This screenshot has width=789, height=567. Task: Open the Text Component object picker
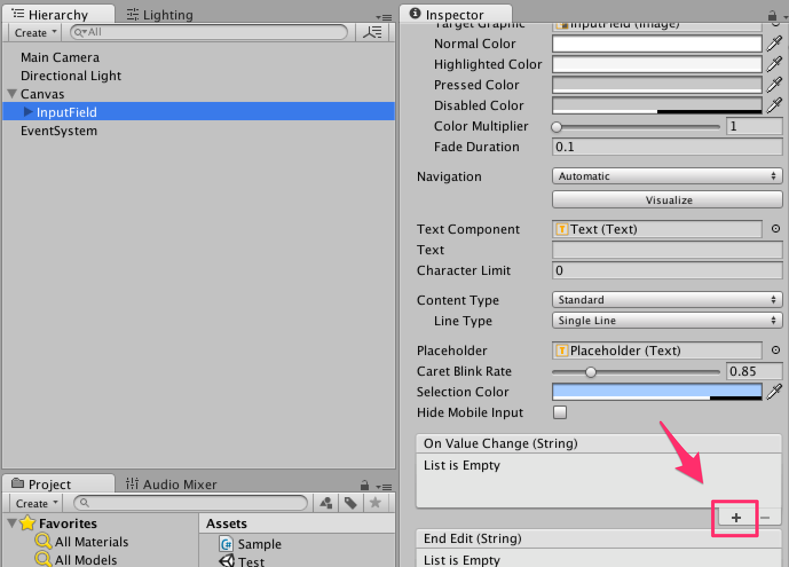click(x=776, y=229)
